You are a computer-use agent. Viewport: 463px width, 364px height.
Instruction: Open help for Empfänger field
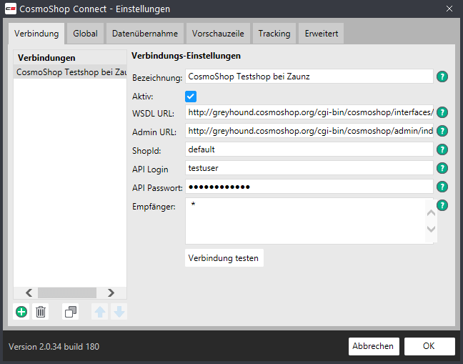(442, 205)
